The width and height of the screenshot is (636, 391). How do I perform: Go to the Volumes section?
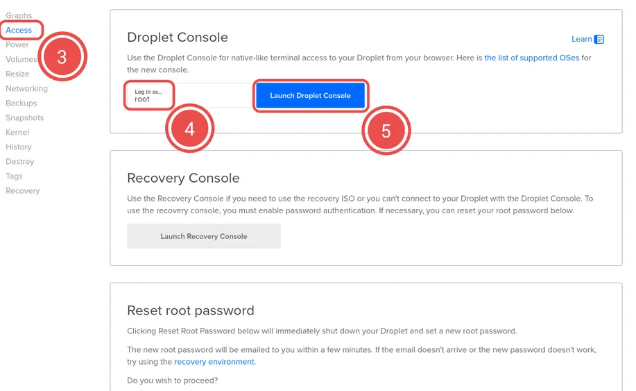click(x=19, y=59)
